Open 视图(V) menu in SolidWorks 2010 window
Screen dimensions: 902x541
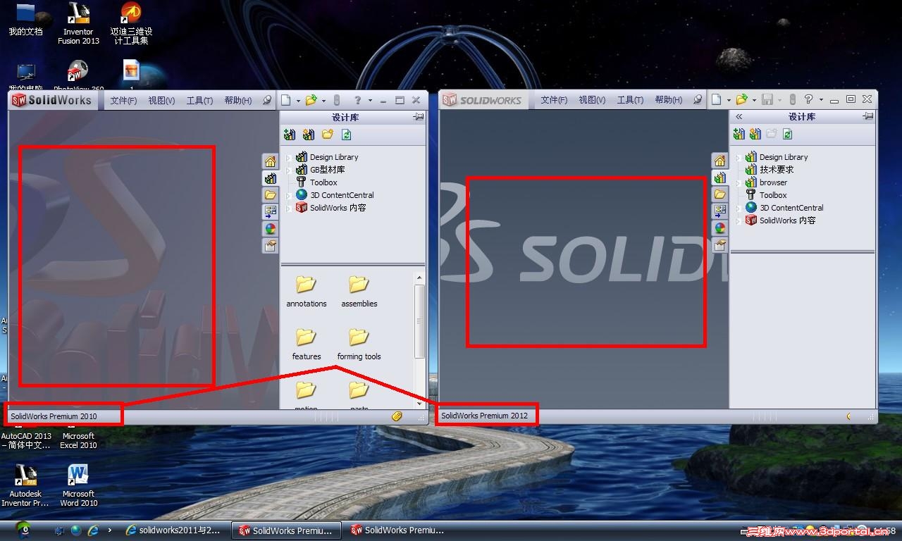(161, 101)
